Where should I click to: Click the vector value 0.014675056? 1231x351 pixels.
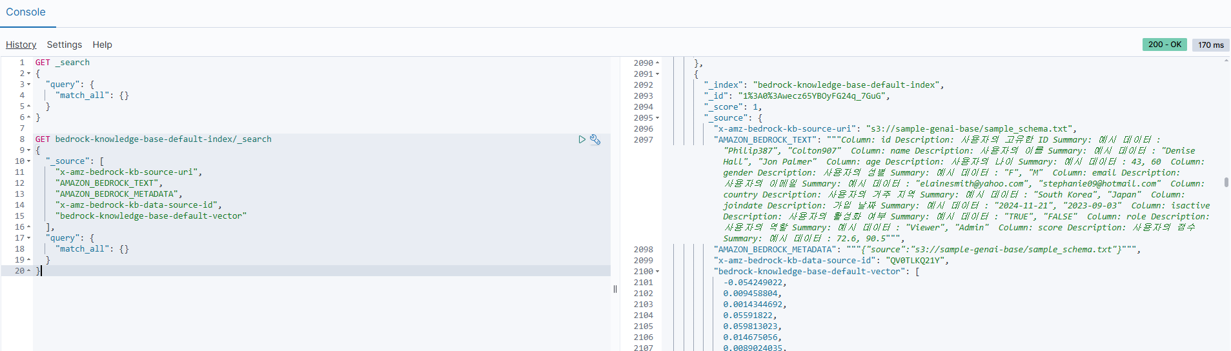click(750, 337)
